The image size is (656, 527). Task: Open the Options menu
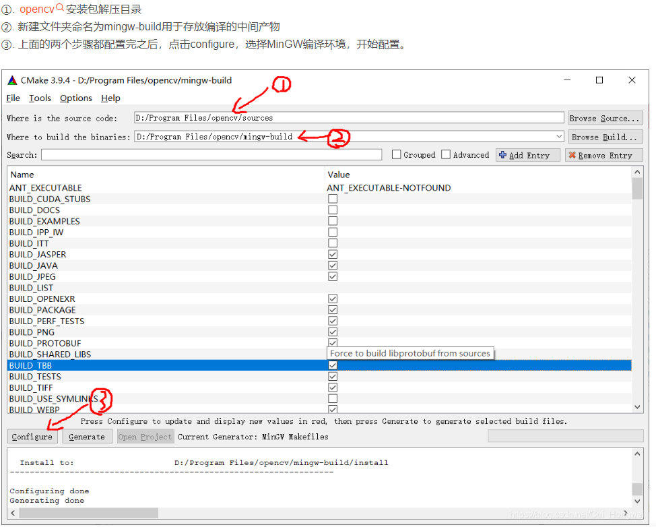click(x=75, y=98)
